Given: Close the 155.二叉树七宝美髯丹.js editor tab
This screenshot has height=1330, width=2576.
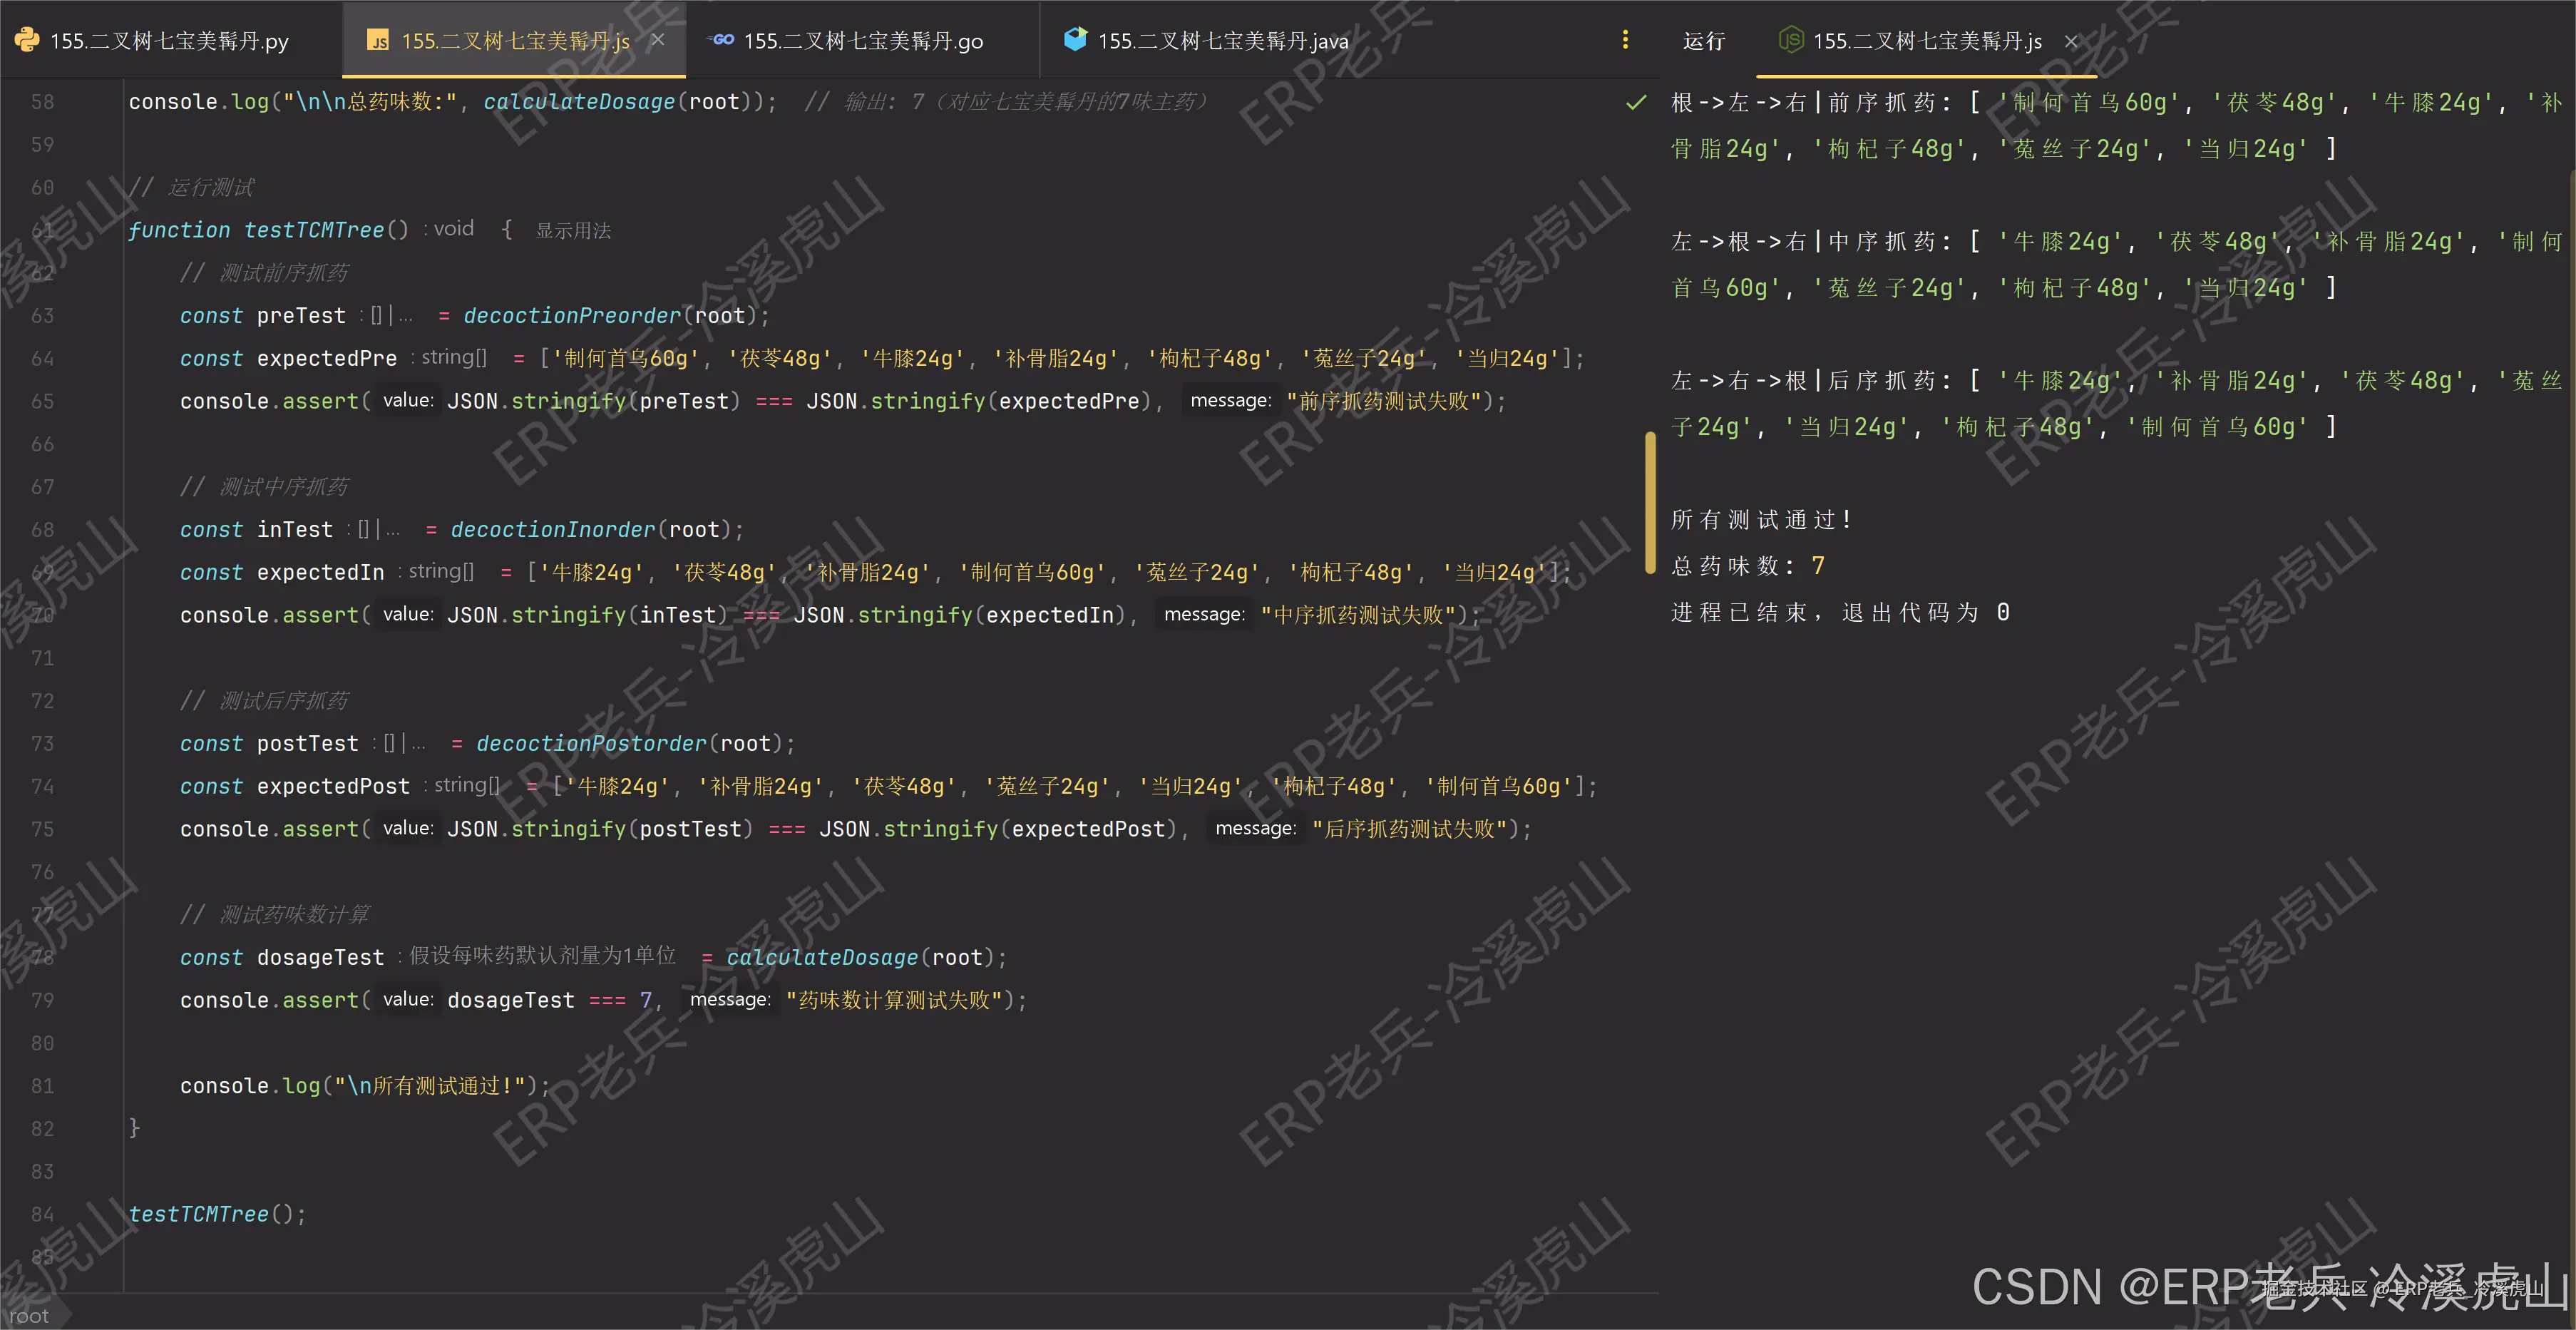Looking at the screenshot, I should (658, 40).
